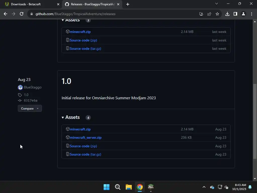
Task: Open Windows taskbar search
Action: [117, 187]
